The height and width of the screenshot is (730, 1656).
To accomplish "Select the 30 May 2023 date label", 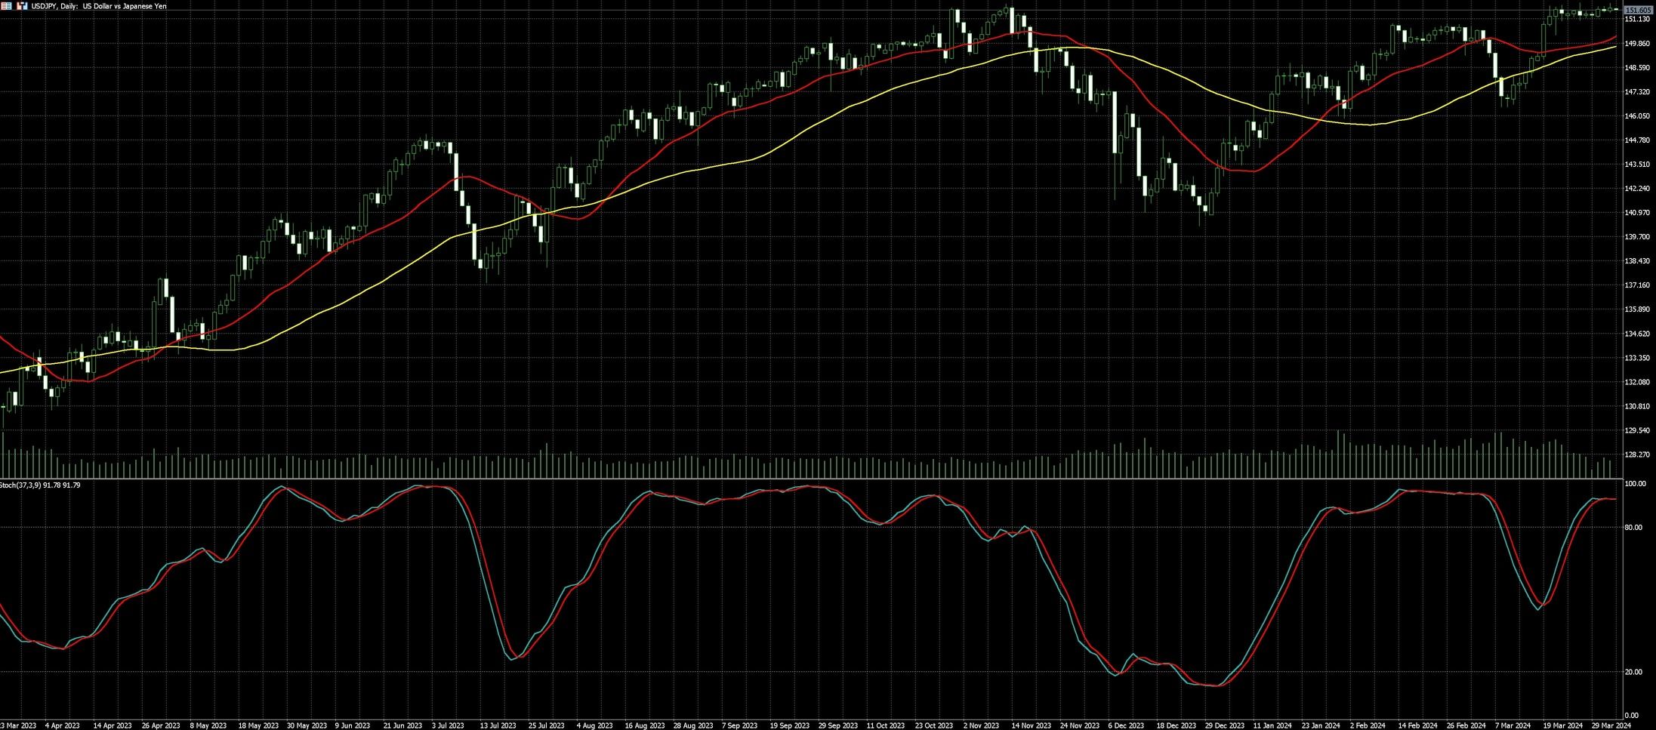I will click(x=306, y=725).
